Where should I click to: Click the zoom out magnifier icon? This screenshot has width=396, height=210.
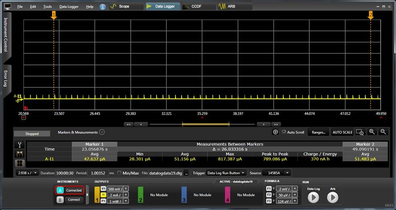tap(383, 132)
